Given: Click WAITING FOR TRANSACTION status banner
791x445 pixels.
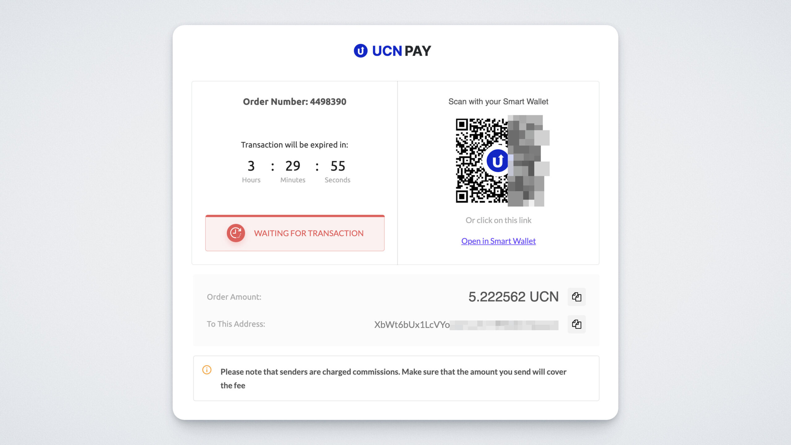Looking at the screenshot, I should [x=295, y=233].
